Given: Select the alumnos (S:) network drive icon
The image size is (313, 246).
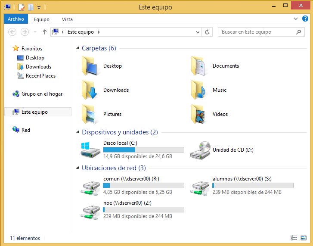Looking at the screenshot, I should coord(200,188).
